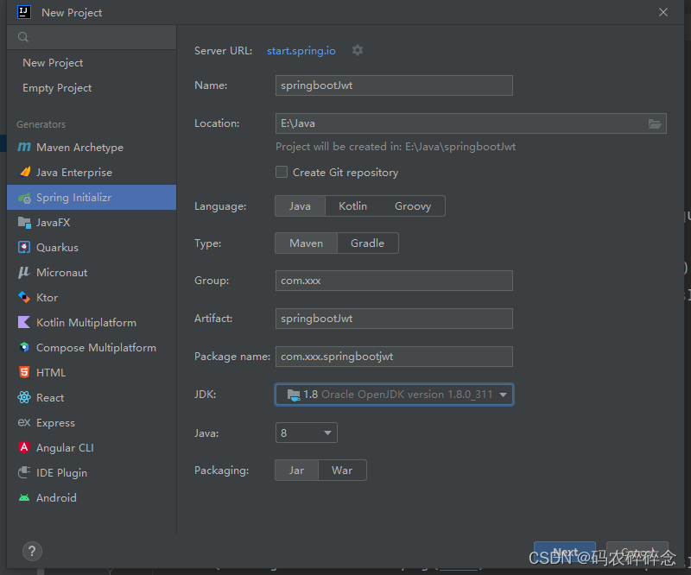Click the search magnifier icon
Screen dimensions: 691x575
point(23,37)
